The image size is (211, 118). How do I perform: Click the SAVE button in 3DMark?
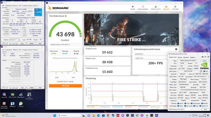tap(73, 77)
